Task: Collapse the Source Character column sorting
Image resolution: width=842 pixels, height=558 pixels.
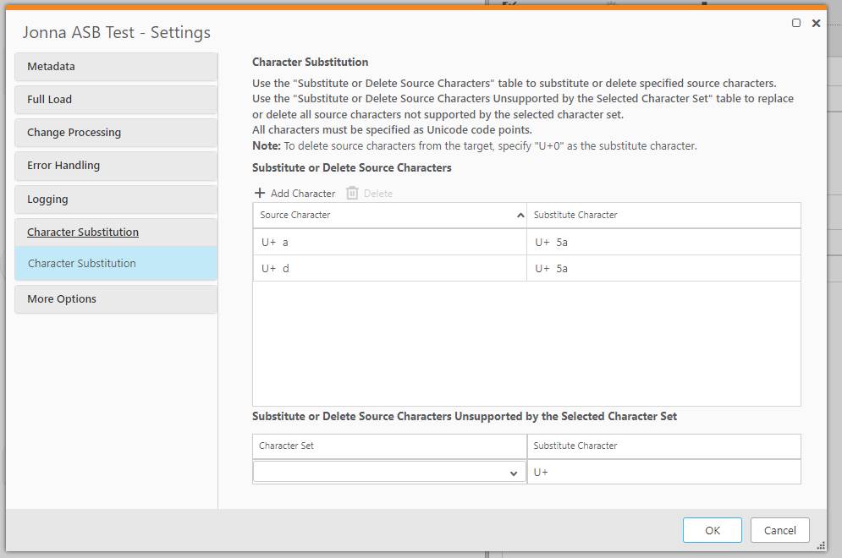Action: (x=521, y=216)
